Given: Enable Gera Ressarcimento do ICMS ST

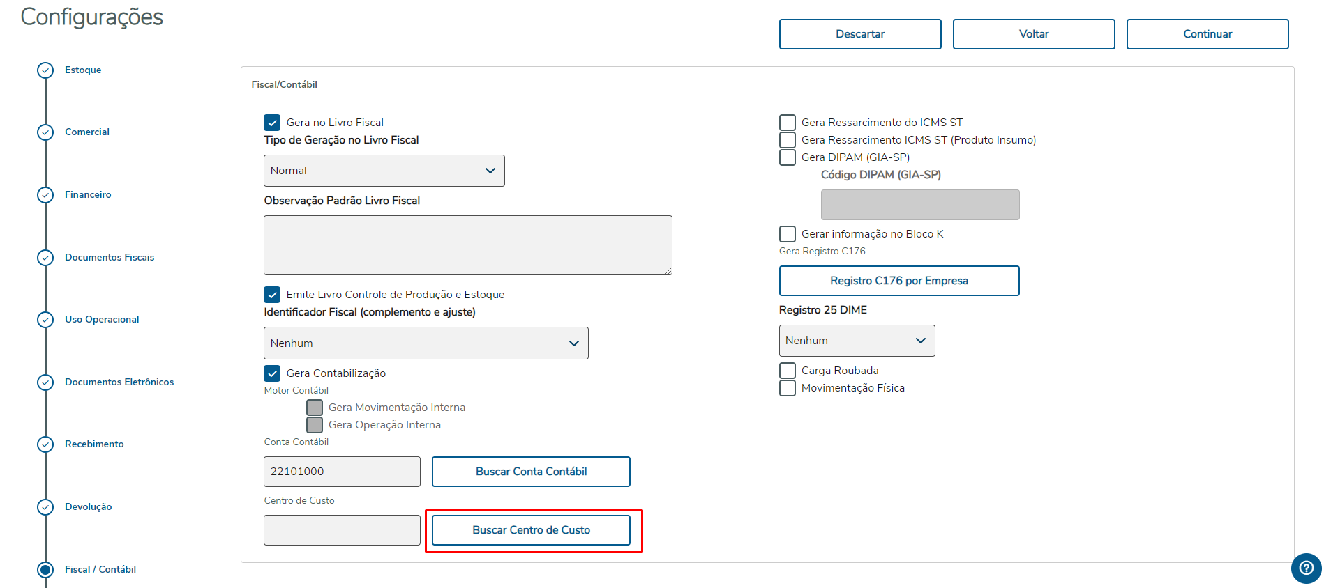Looking at the screenshot, I should click(x=788, y=123).
